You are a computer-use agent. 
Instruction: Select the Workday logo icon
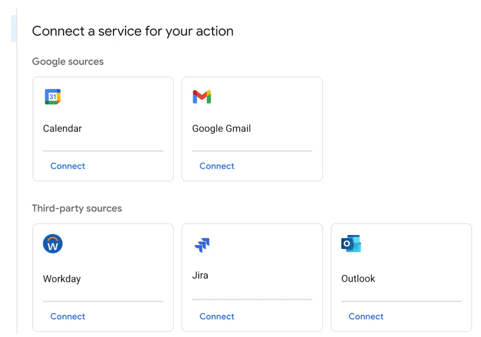pyautogui.click(x=53, y=244)
